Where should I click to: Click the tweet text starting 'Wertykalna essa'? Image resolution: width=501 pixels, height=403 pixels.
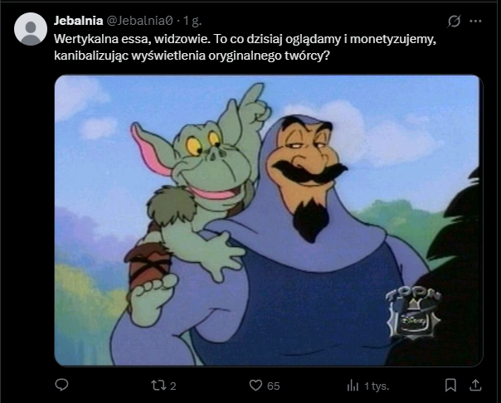[x=245, y=47]
